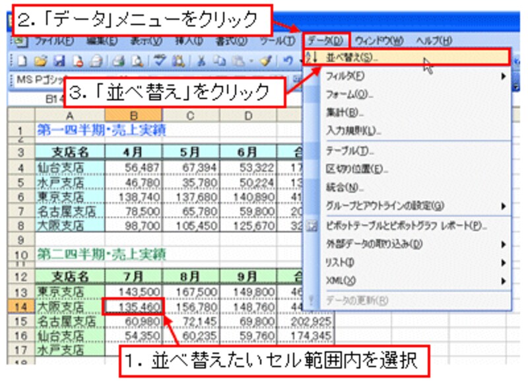528x383 pixels.
Task: Click the Name Box showing B14
Action: click(x=36, y=99)
